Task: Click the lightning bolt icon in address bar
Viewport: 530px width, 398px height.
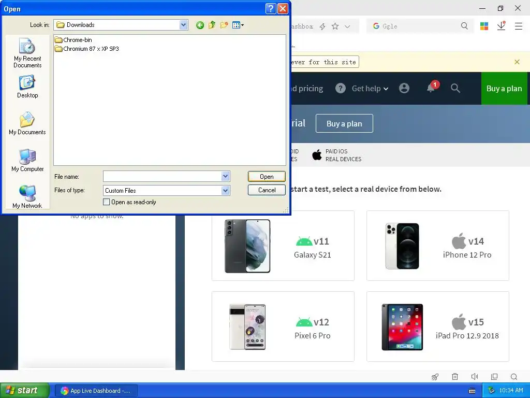Action: pyautogui.click(x=322, y=26)
